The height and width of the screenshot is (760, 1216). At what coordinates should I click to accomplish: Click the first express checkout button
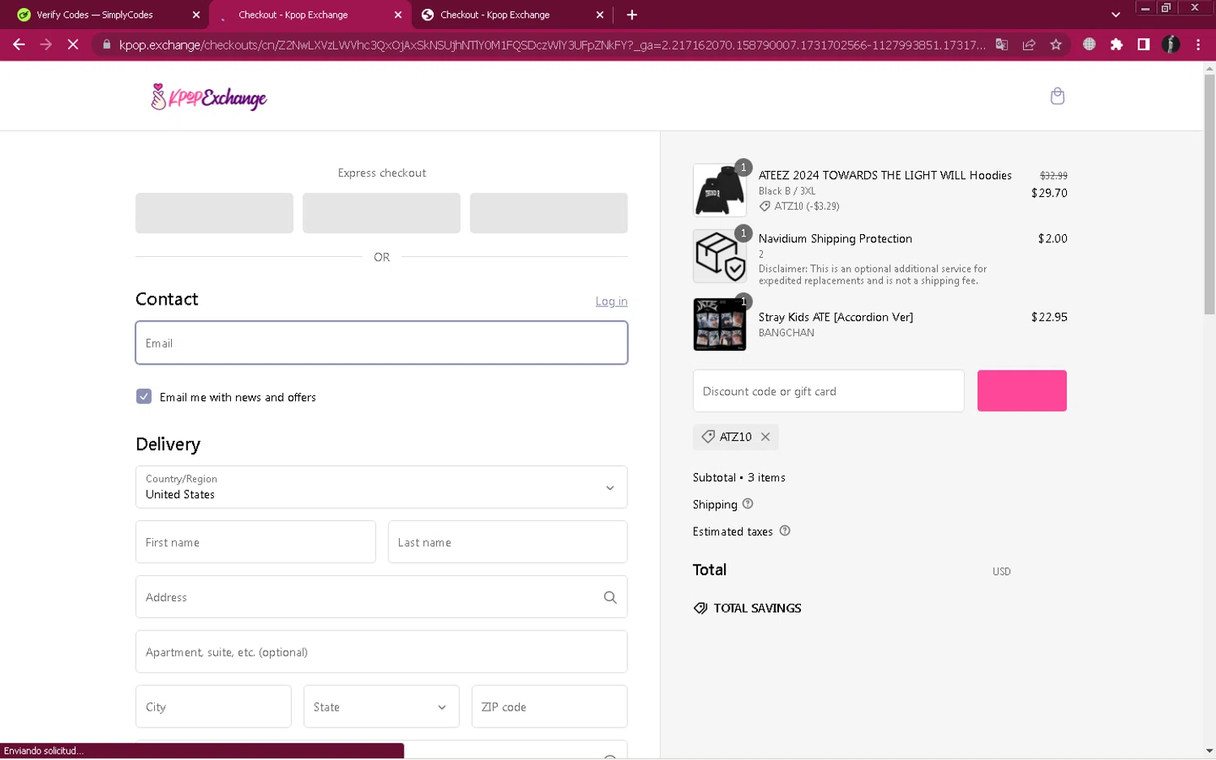(214, 213)
